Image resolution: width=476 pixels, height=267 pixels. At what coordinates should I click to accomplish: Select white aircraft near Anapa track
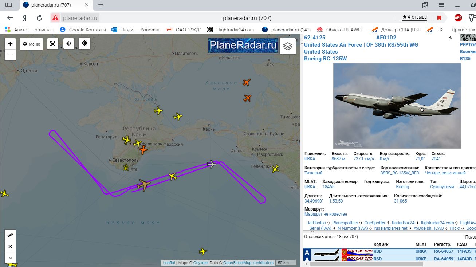(x=211, y=164)
